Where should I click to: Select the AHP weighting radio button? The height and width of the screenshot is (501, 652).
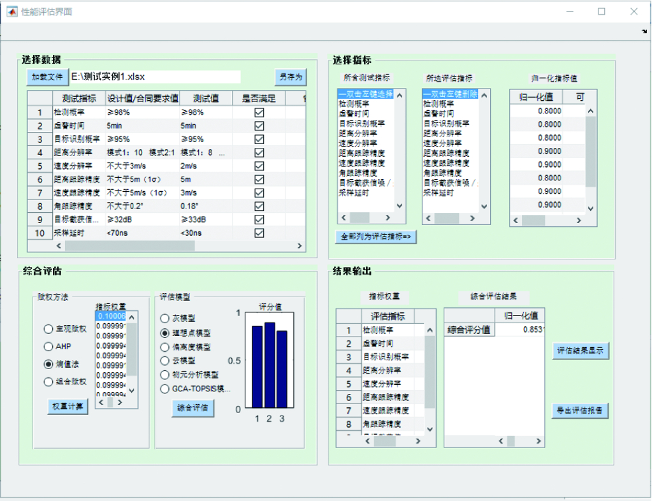48,347
